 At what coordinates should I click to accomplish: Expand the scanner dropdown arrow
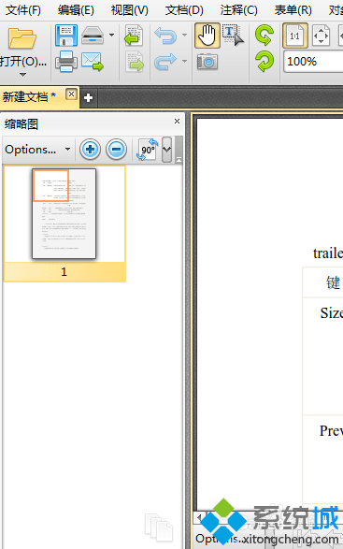(x=111, y=35)
